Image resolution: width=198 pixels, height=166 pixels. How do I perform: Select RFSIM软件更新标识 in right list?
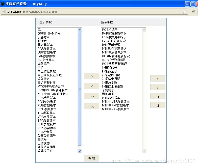coord(122,56)
